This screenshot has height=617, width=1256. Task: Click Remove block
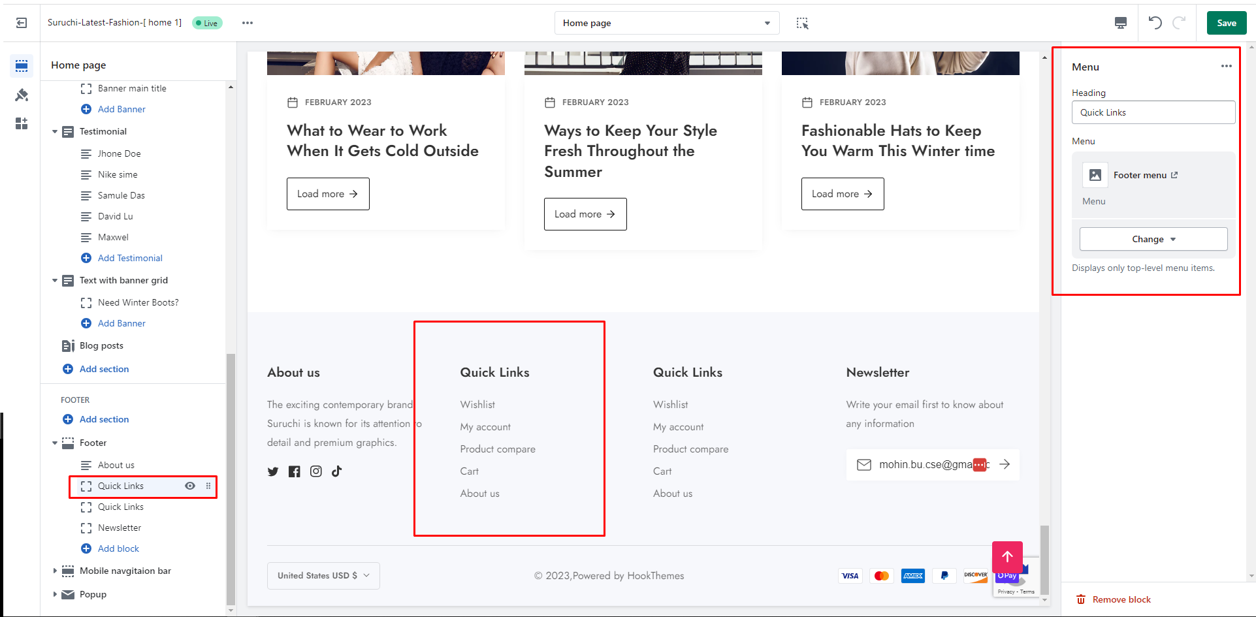[1121, 599]
